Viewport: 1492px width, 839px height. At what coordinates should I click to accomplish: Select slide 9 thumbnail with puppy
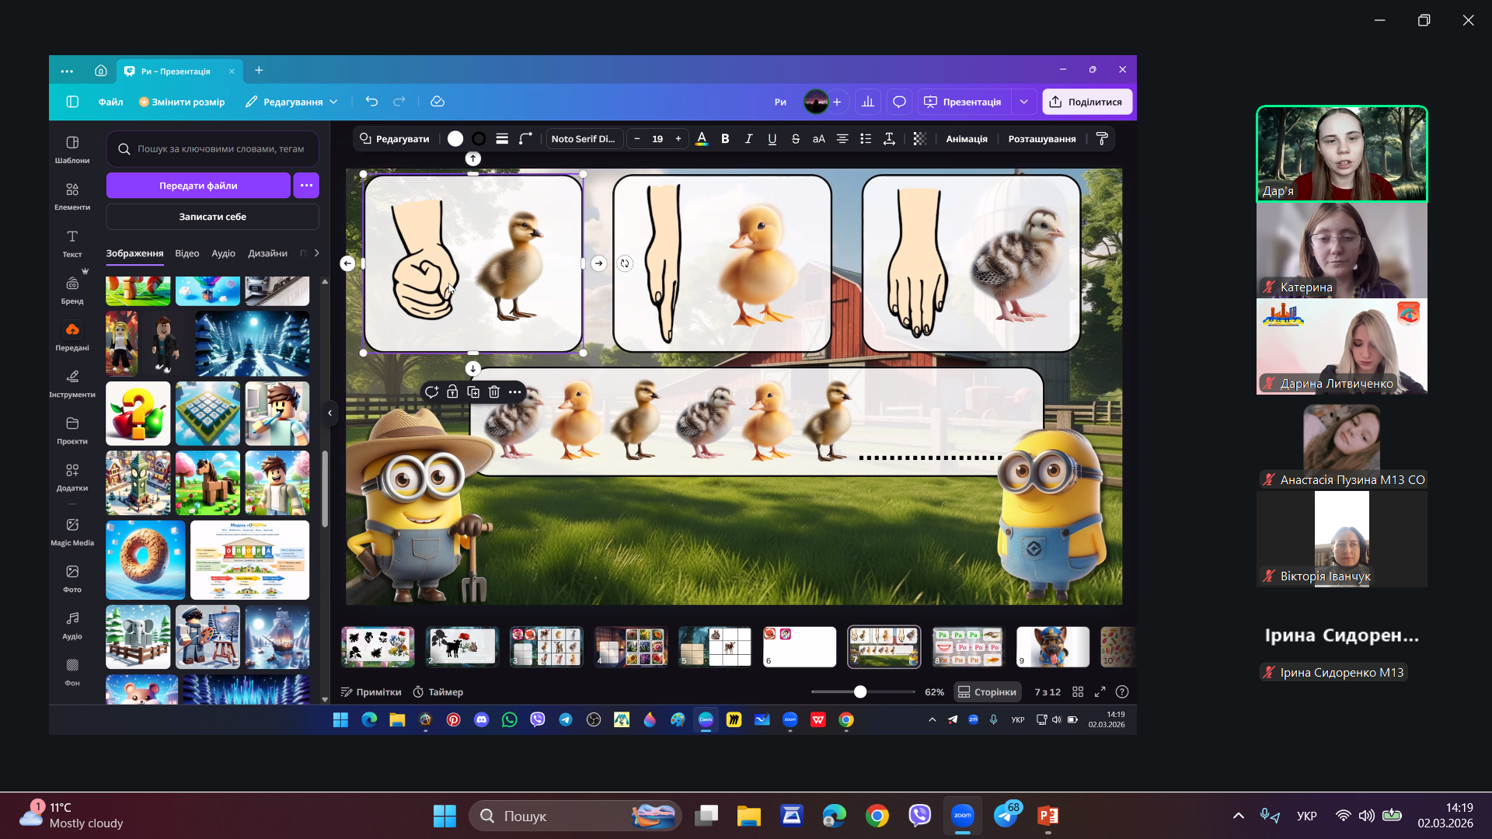pos(1053,646)
